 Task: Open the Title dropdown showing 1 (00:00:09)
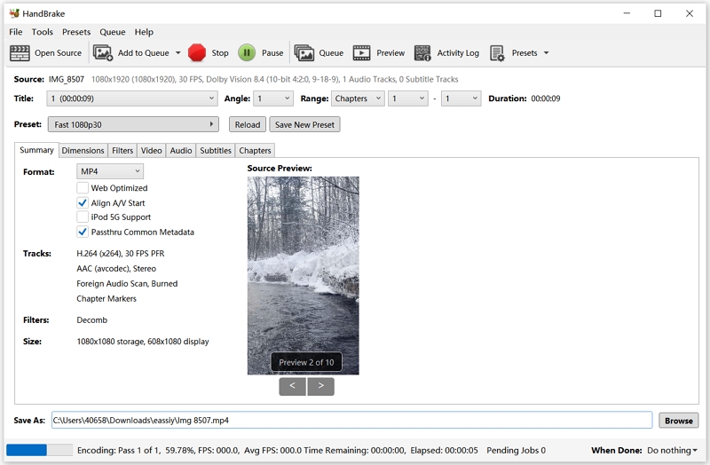coord(131,99)
